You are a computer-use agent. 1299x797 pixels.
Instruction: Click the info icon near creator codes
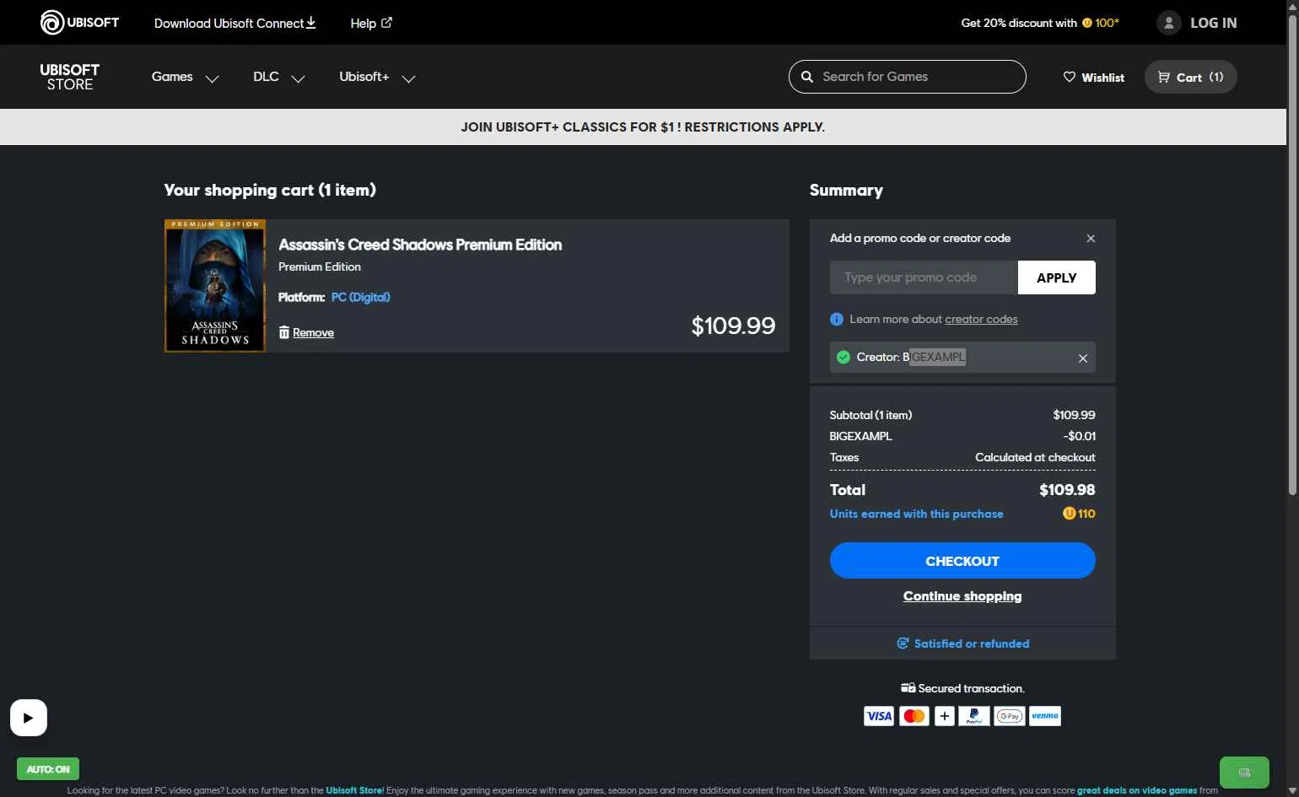pyautogui.click(x=837, y=320)
